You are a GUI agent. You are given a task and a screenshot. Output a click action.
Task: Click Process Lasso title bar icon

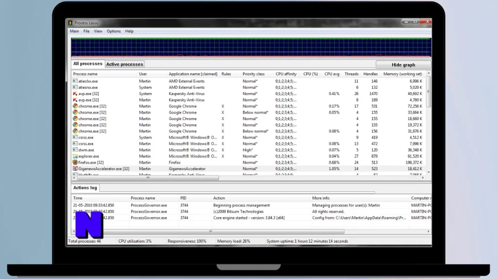[x=70, y=23]
